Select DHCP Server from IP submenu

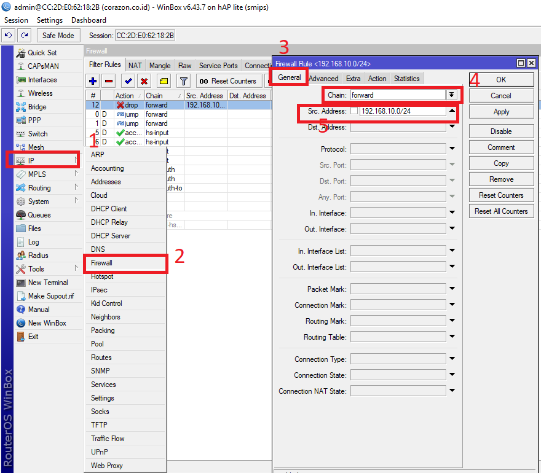click(x=111, y=236)
